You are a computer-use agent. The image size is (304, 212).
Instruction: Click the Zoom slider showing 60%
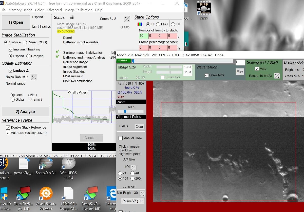click(125, 111)
